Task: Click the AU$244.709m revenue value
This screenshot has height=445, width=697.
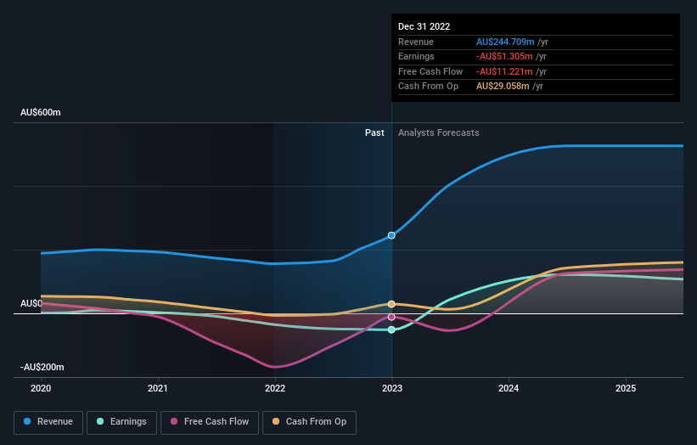Action: point(505,42)
